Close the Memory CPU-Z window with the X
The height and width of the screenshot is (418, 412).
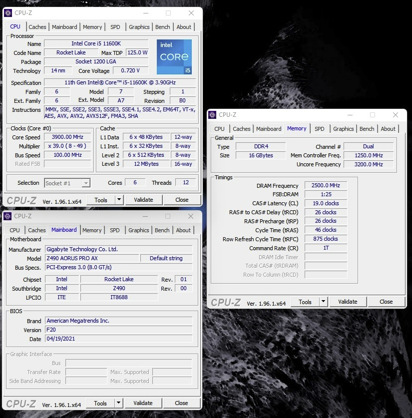396,115
